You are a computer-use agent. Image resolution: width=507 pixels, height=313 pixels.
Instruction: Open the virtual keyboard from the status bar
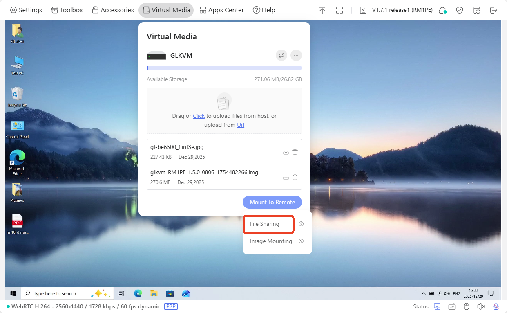[451, 306]
